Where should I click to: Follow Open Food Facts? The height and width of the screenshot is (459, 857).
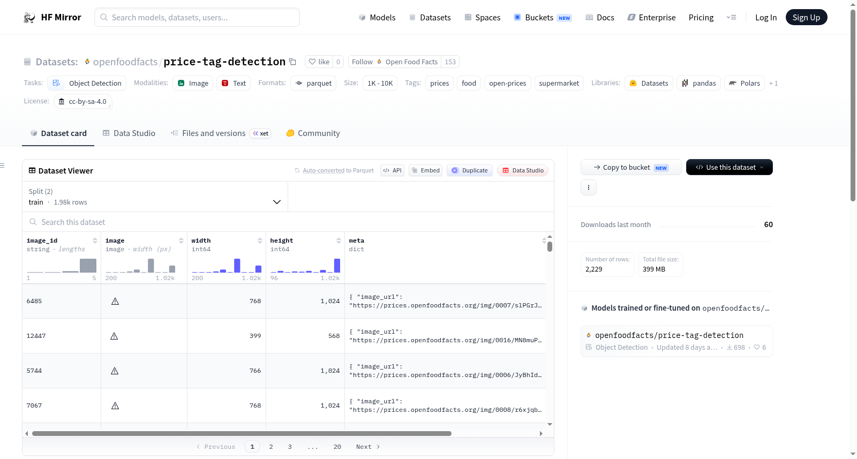coord(395,62)
